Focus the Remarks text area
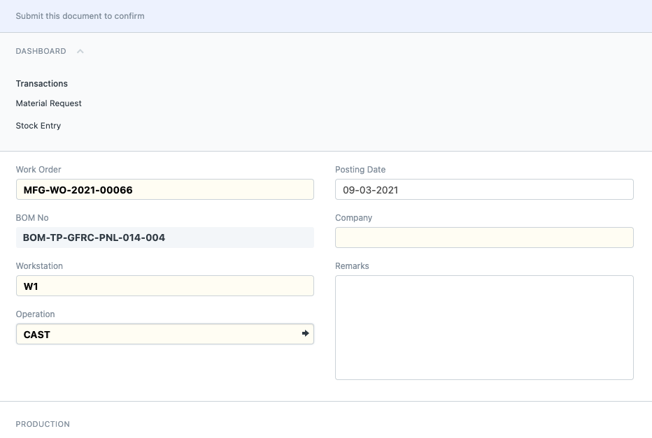The height and width of the screenshot is (438, 652). (x=484, y=328)
